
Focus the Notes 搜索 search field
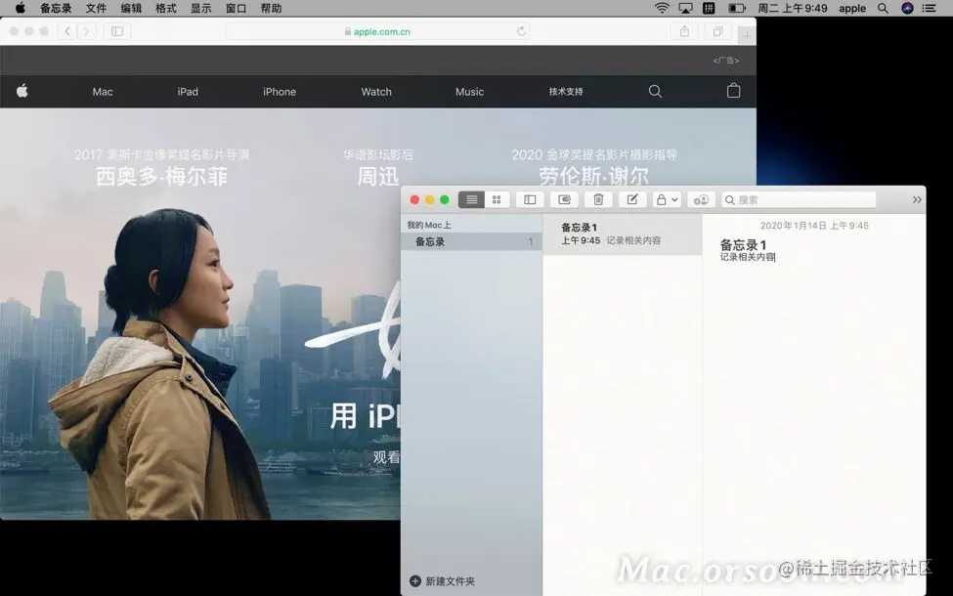click(x=799, y=200)
